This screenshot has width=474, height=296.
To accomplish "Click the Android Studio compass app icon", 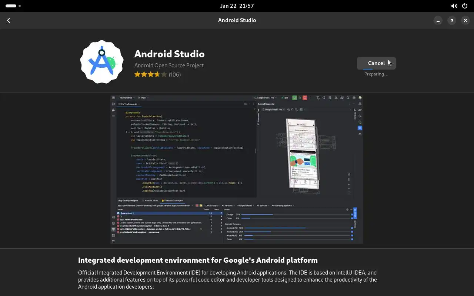I will click(102, 62).
